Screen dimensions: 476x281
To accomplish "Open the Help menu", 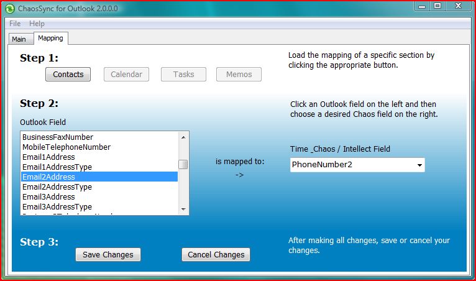I will point(37,24).
